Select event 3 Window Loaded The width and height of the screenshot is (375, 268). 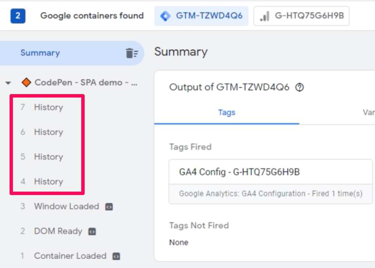[x=66, y=206]
